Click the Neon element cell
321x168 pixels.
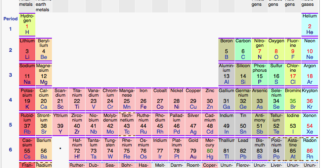coord(309,49)
